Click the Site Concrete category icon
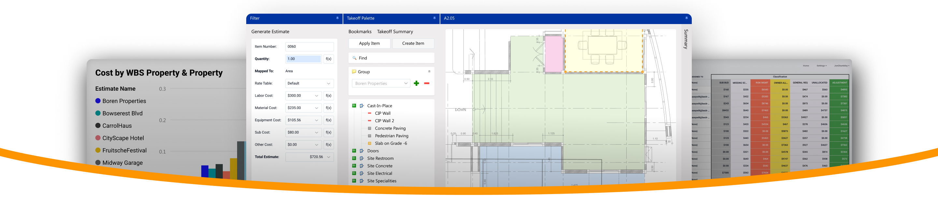The image size is (938, 208). [362, 166]
